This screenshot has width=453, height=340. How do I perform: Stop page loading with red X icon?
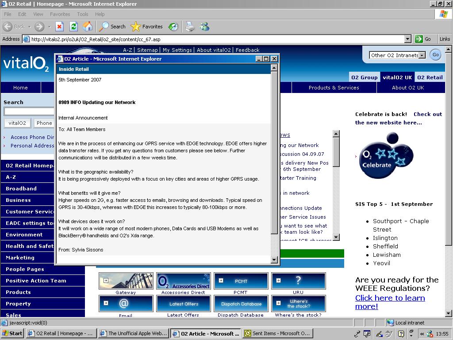59,27
